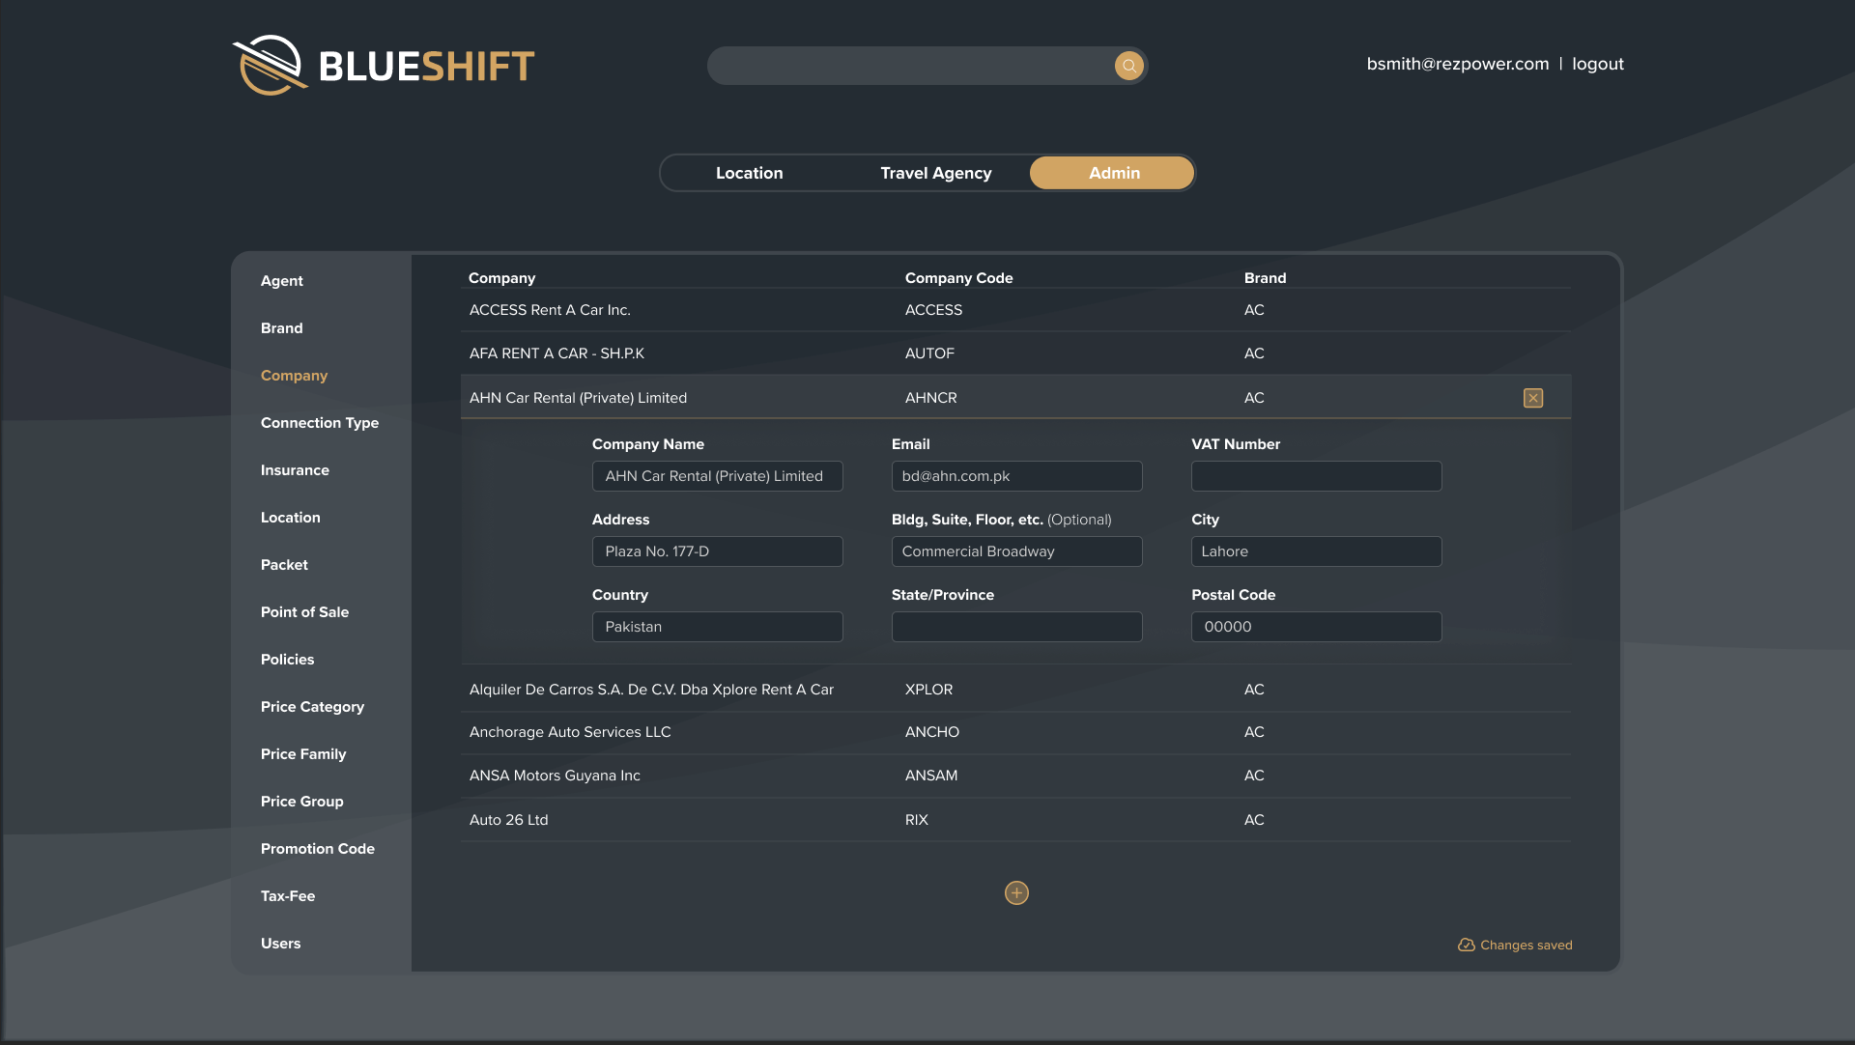
Task: Click the top search bar
Action: point(908,66)
